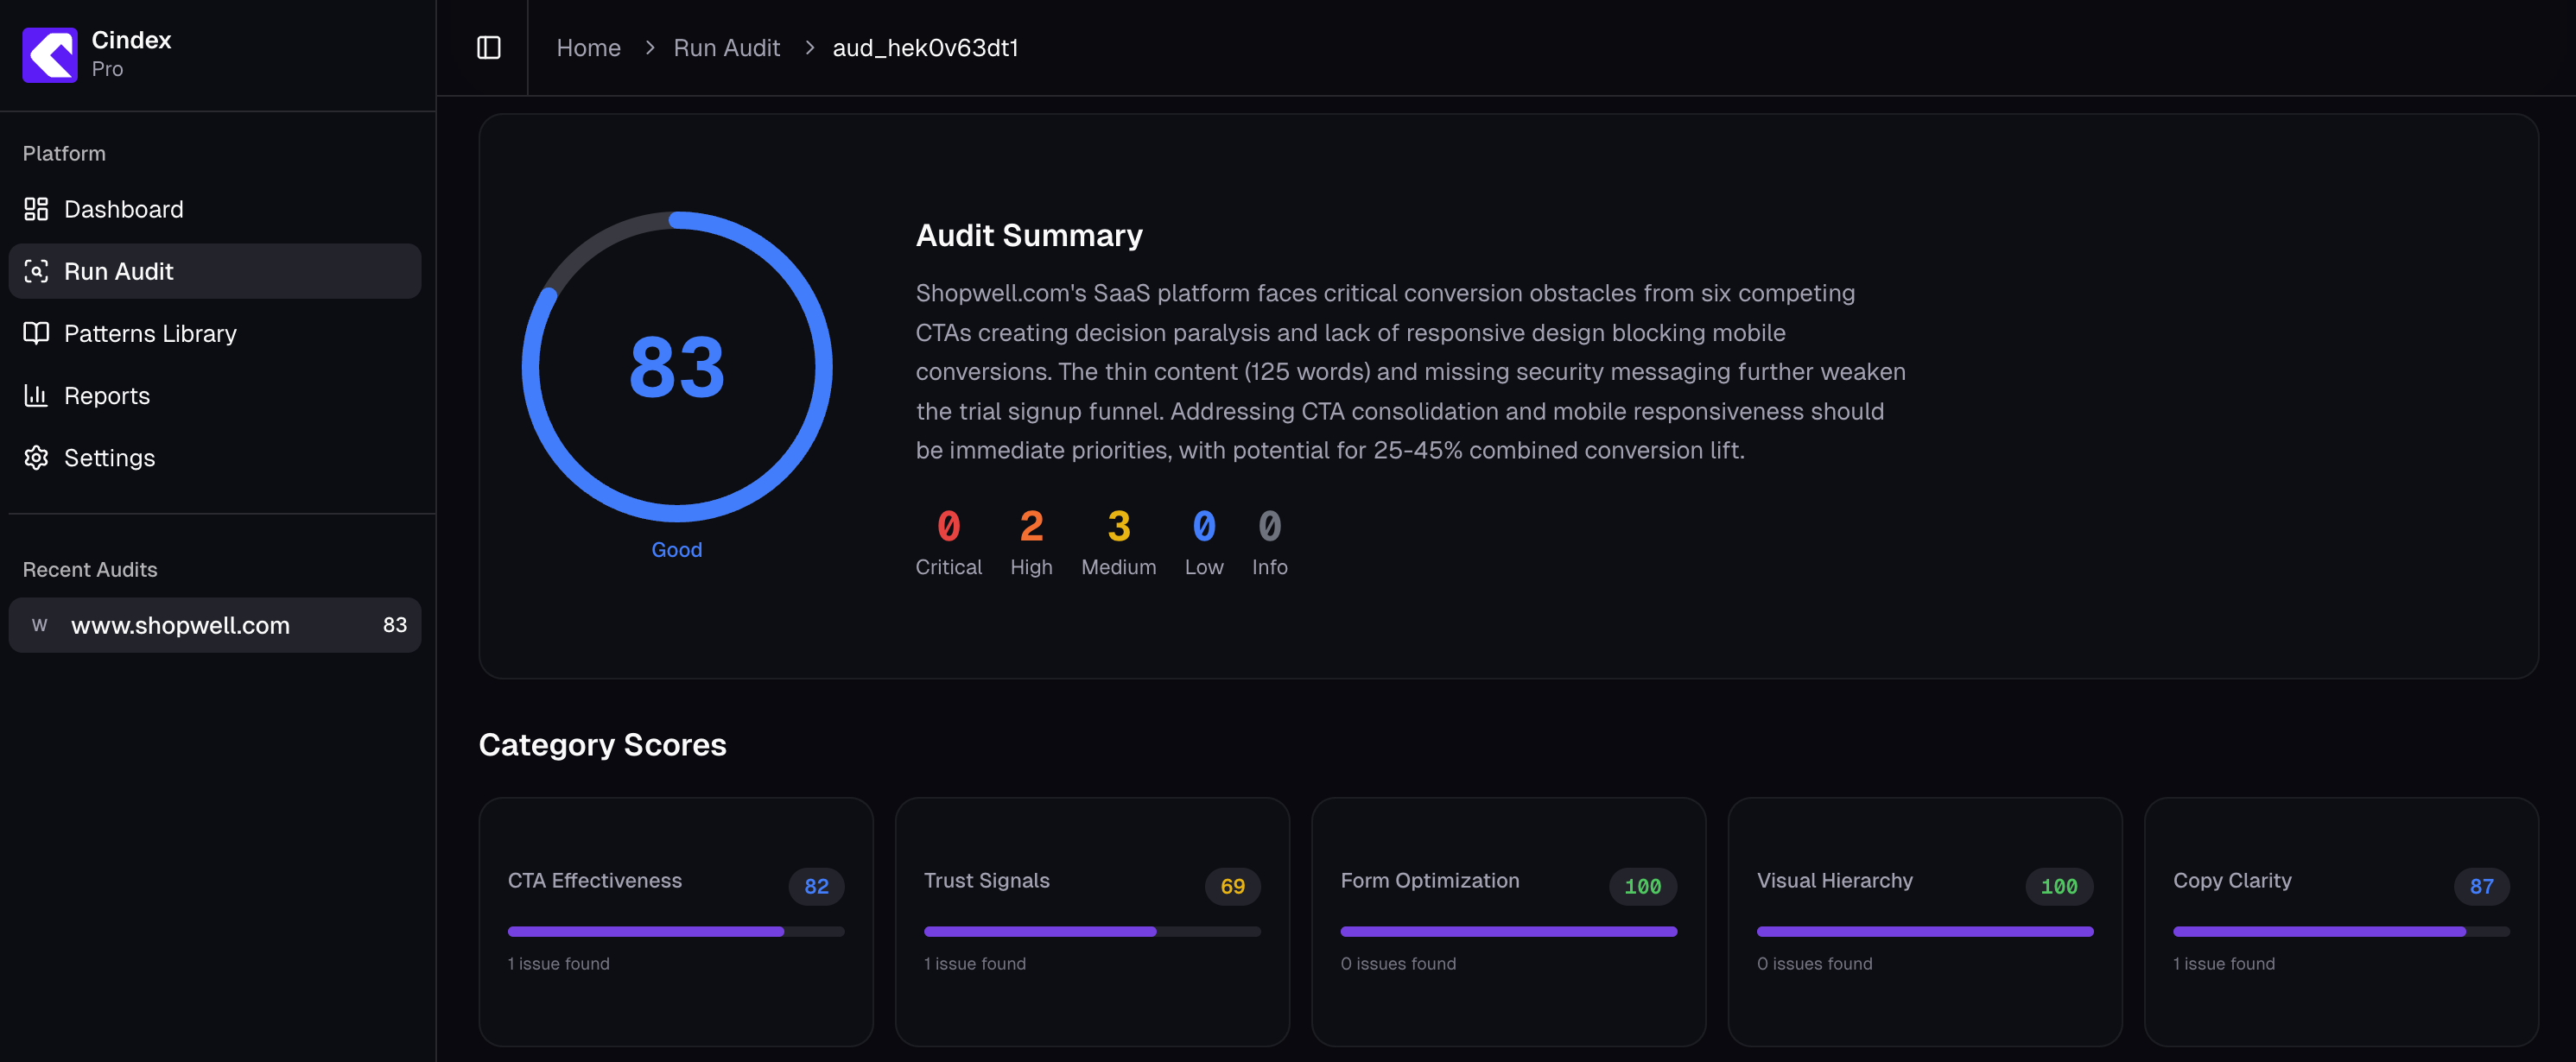
Task: Open Settings using the gear icon
Action: 37,458
